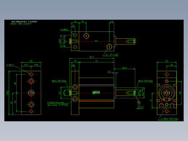Select the Model NDD 32x40-F label
This screenshot has width=188, height=141.
(21, 24)
